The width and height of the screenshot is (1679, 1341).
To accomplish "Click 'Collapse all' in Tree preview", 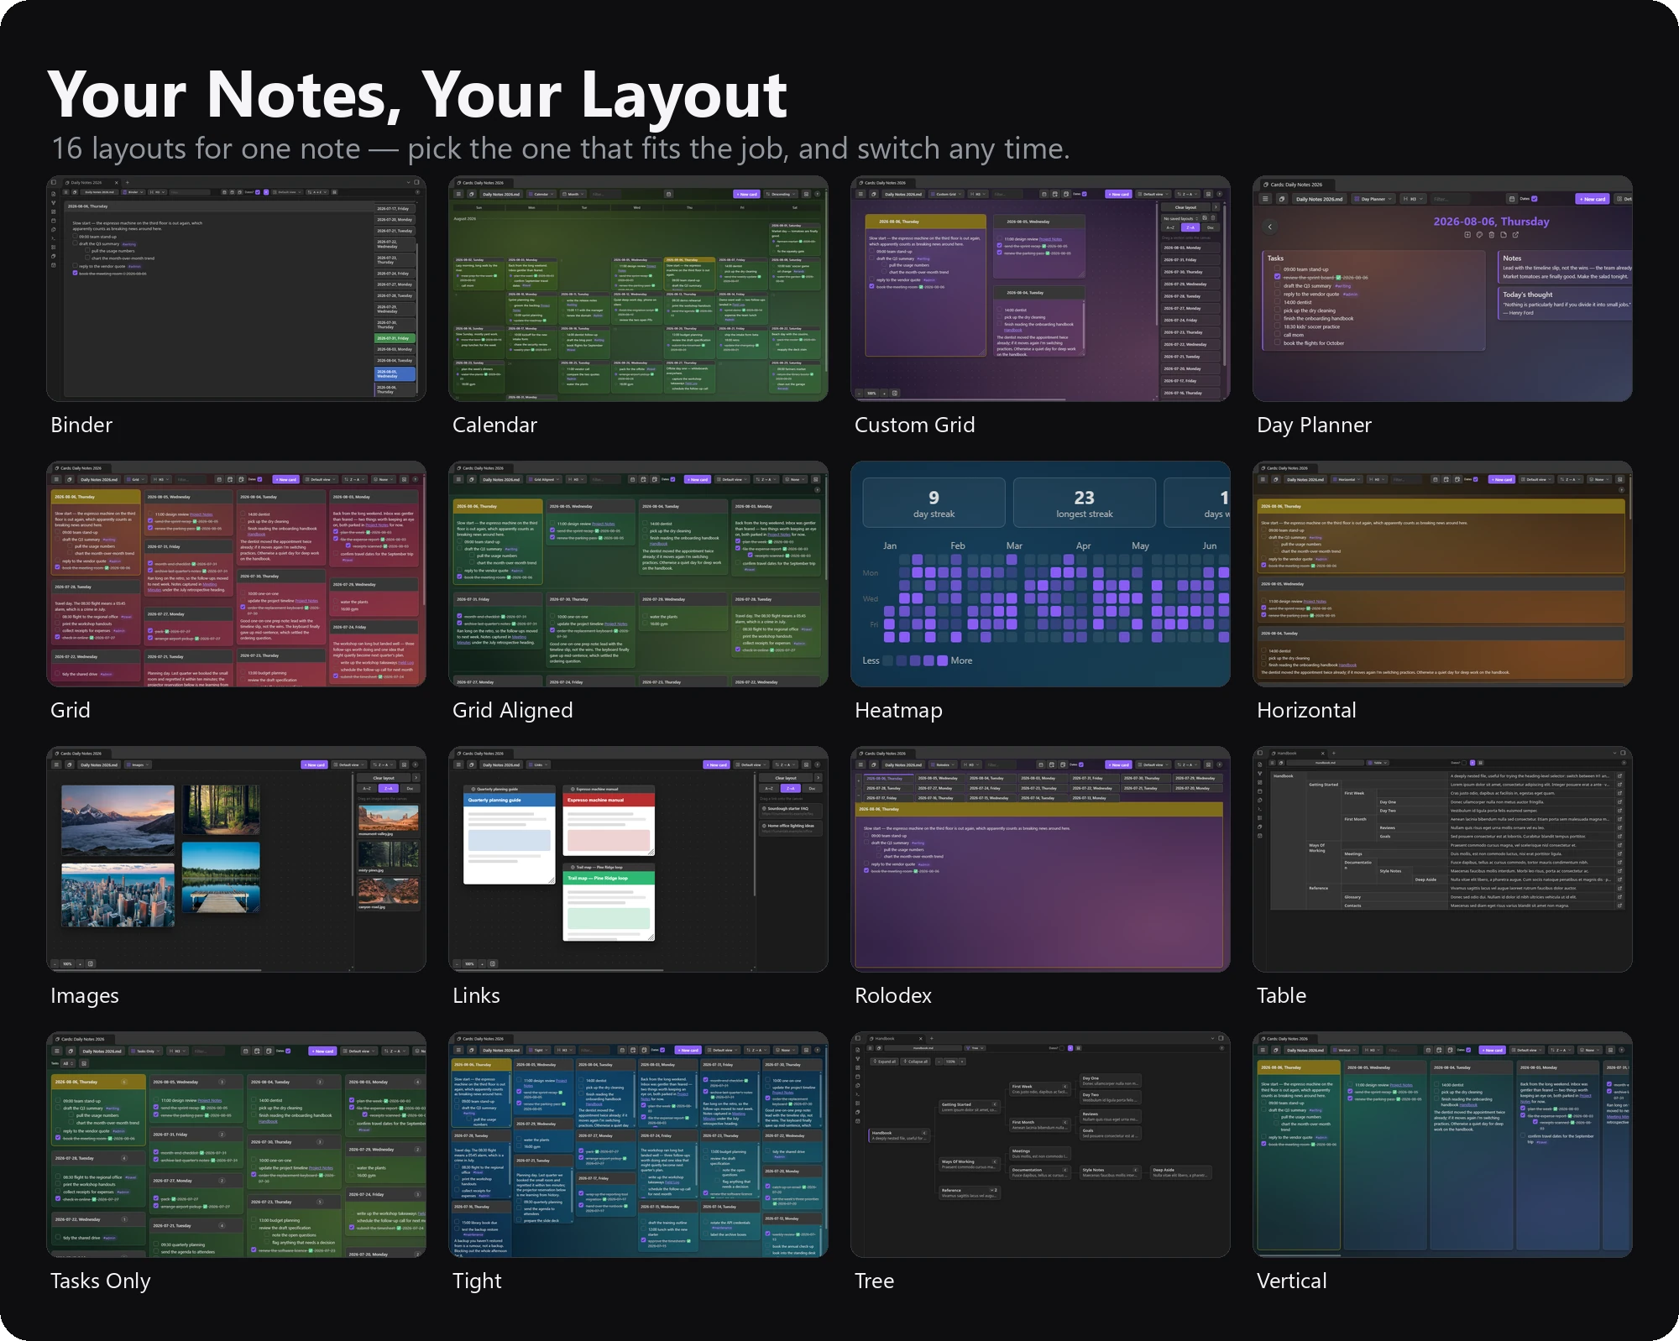I will tap(915, 1062).
